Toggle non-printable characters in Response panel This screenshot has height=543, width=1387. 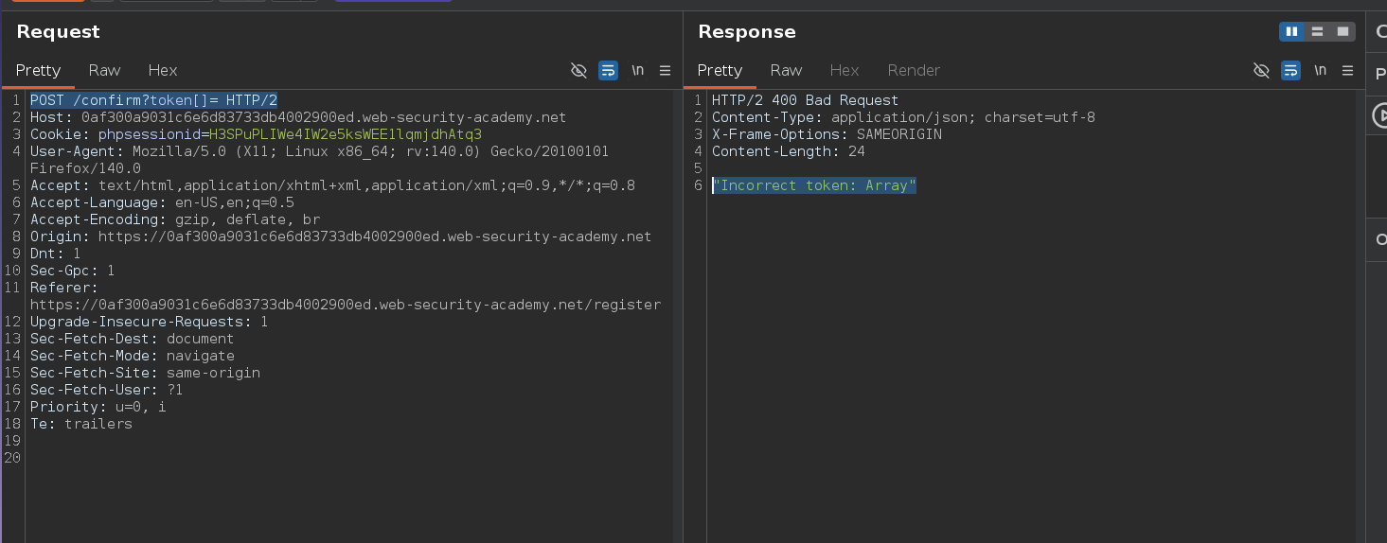[1261, 70]
